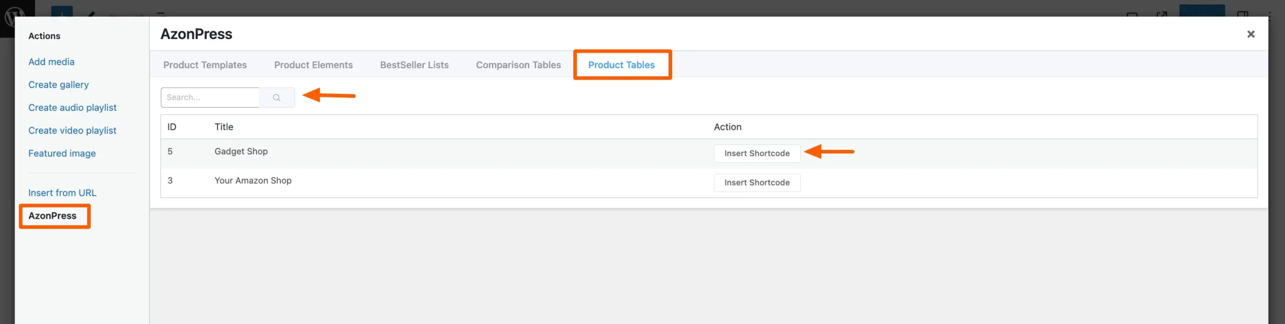
Task: Select Create video playlist action
Action: click(72, 130)
